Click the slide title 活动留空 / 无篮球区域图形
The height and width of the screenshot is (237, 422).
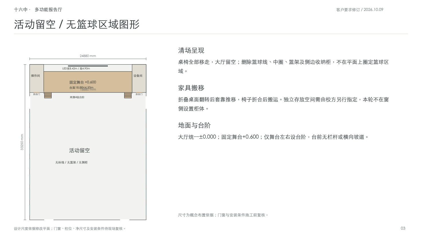click(77, 25)
